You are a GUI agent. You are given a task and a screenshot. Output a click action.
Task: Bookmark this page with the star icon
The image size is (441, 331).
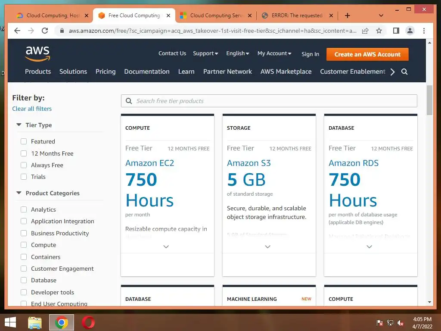pyautogui.click(x=379, y=31)
